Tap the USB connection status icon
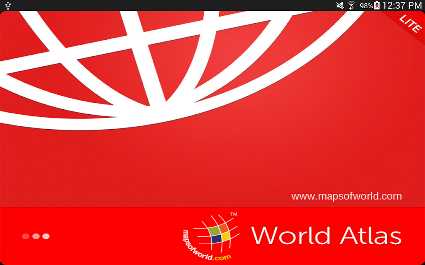 tap(8, 5)
